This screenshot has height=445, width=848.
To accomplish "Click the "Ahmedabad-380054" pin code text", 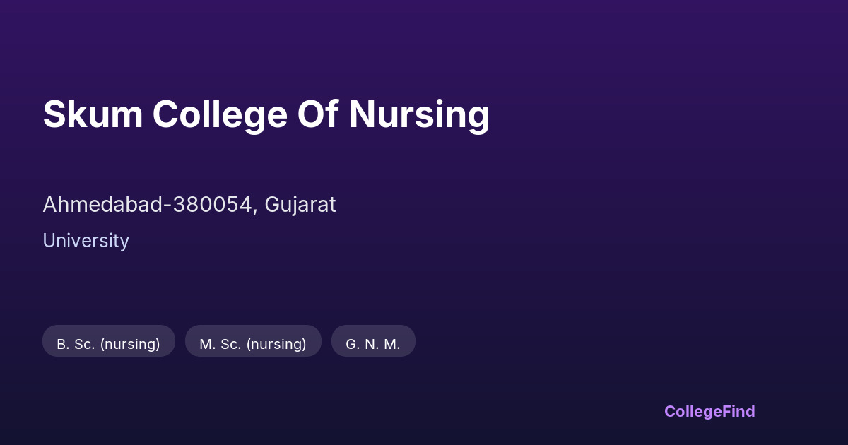I will click(x=148, y=205).
